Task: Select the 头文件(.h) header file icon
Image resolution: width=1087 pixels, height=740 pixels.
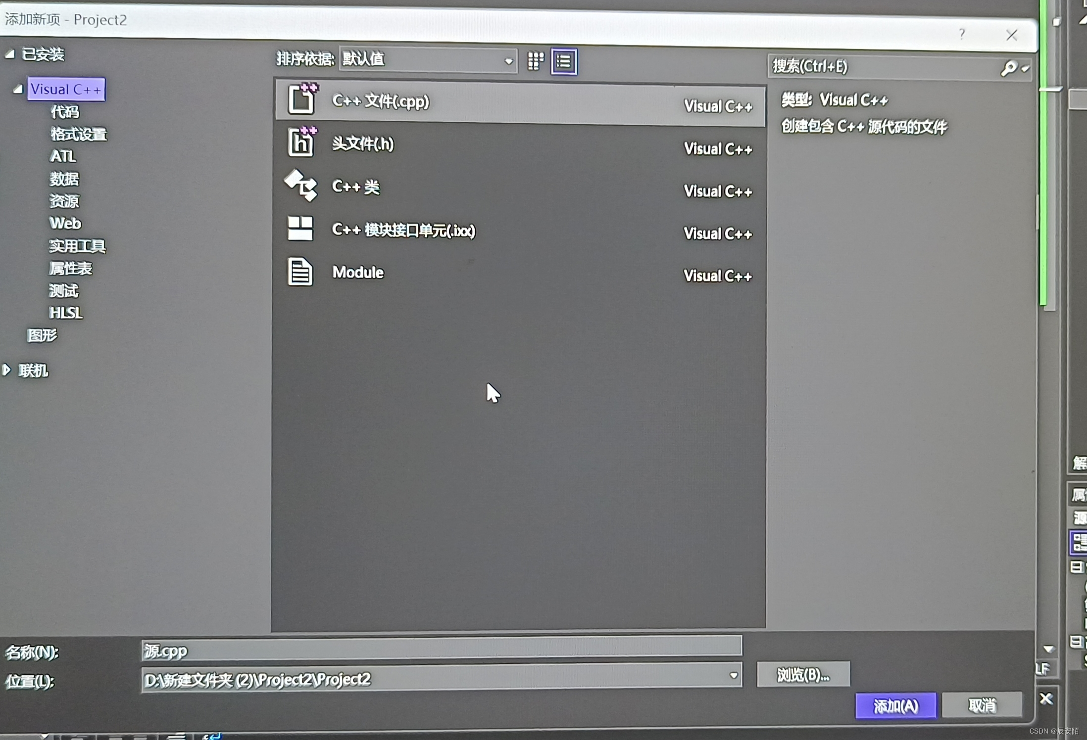Action: coord(301,142)
